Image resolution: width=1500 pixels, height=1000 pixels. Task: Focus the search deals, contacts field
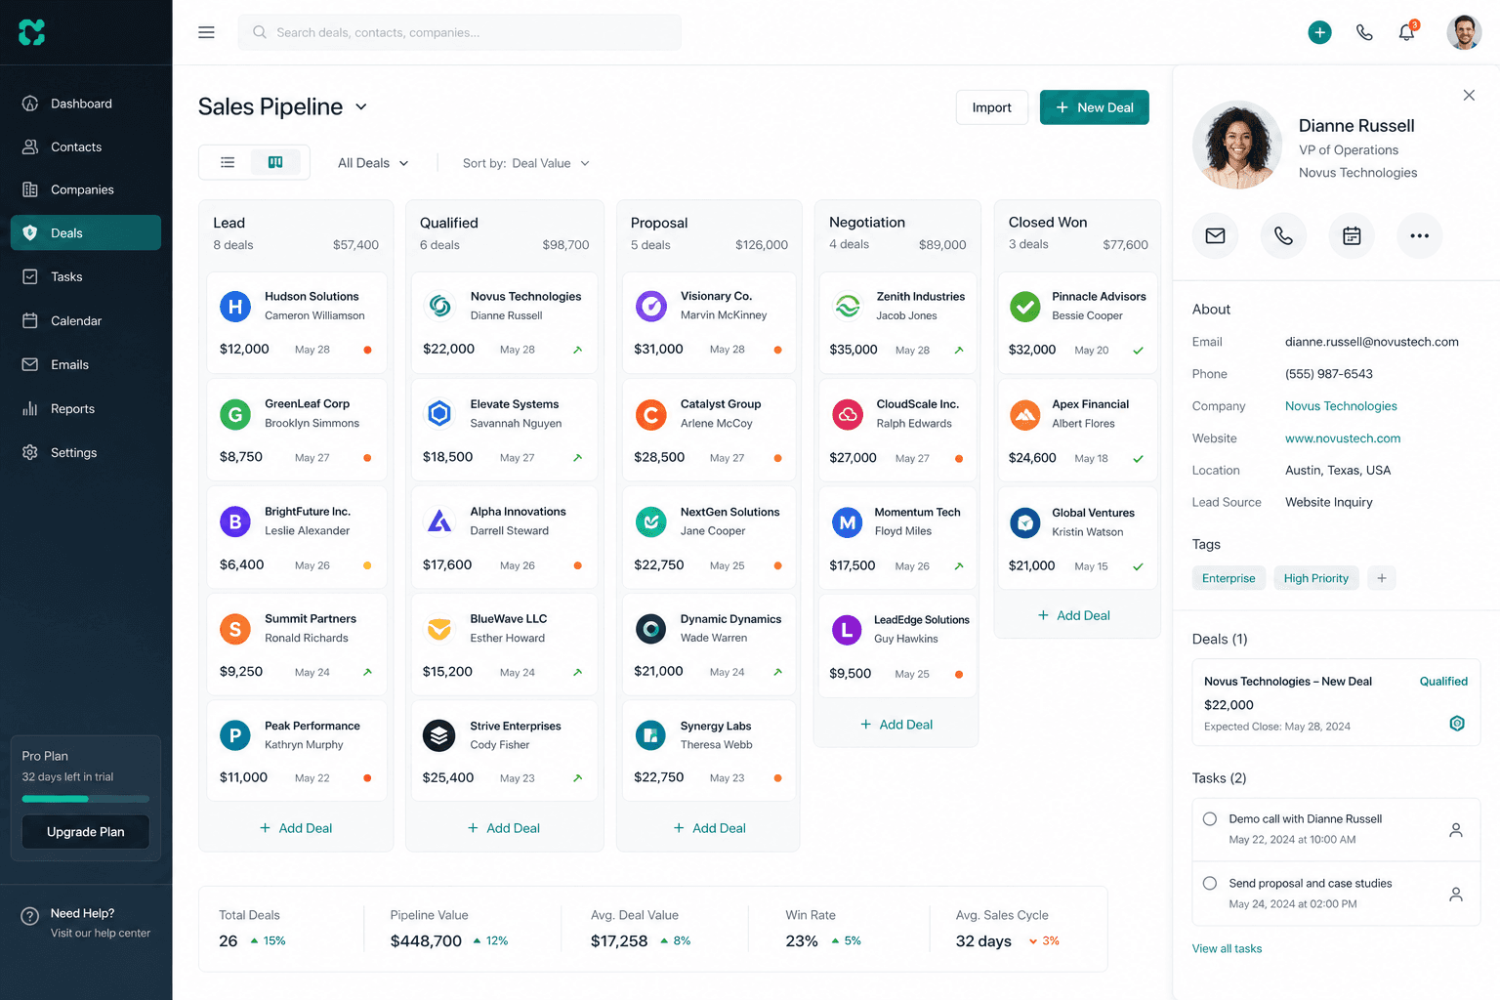click(459, 32)
